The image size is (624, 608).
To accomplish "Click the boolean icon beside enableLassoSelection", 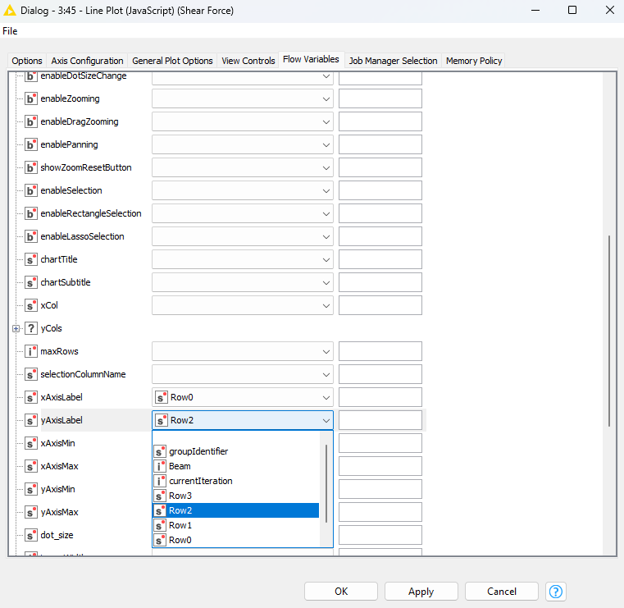I will click(31, 236).
